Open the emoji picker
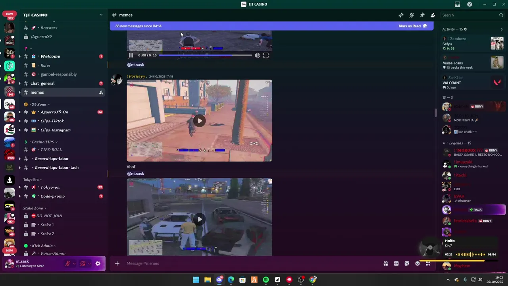The image size is (508, 286). tap(418, 263)
